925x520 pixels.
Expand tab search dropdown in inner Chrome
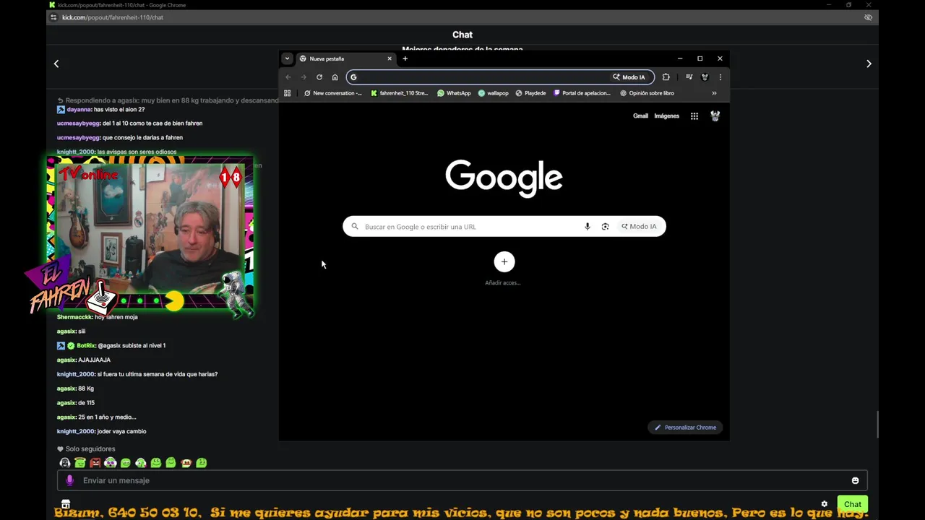pos(287,58)
